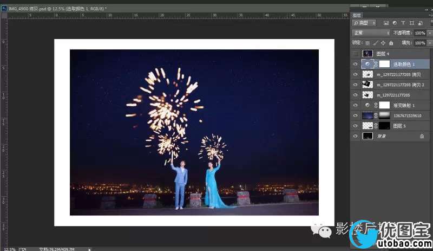
Task: Click the layer name 图层 4
Action: pyautogui.click(x=383, y=54)
